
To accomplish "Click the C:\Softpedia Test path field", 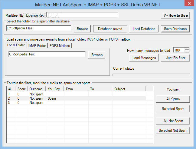I will pyautogui.click(x=47, y=54).
